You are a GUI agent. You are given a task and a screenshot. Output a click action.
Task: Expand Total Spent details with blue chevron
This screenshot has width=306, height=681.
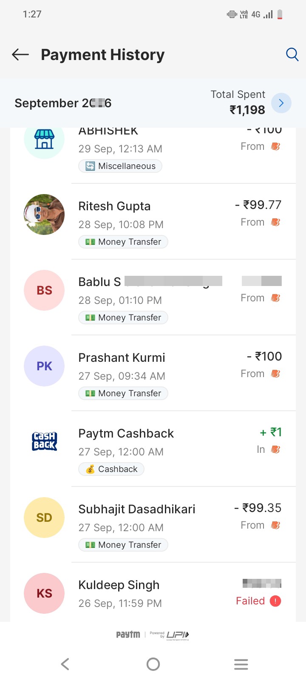(x=281, y=103)
